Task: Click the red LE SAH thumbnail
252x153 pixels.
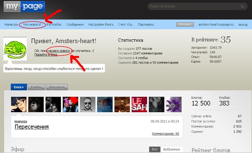Action: tap(139, 104)
